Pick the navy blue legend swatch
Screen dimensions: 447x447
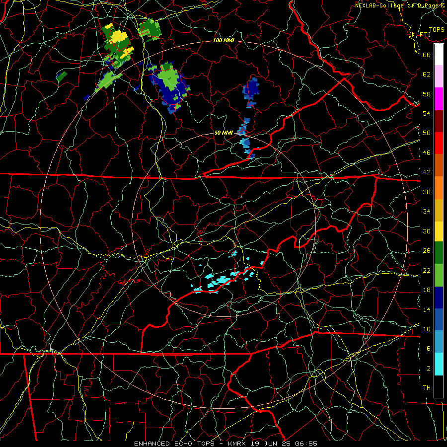439,298
